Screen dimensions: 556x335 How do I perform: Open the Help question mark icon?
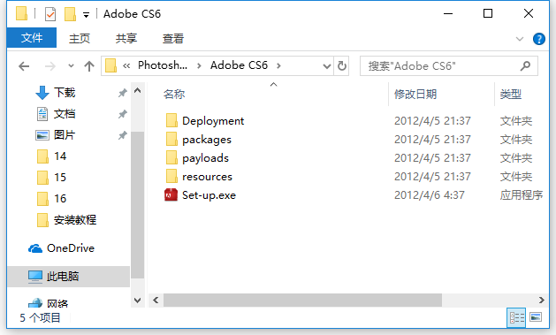click(x=539, y=39)
